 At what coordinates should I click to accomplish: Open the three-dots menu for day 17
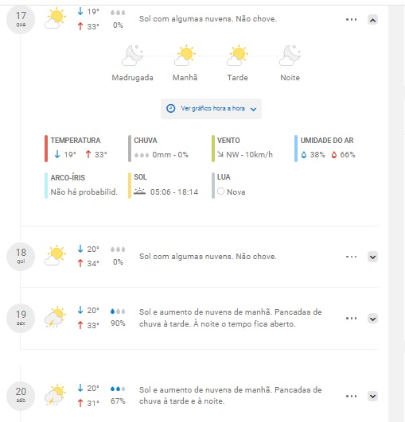351,20
